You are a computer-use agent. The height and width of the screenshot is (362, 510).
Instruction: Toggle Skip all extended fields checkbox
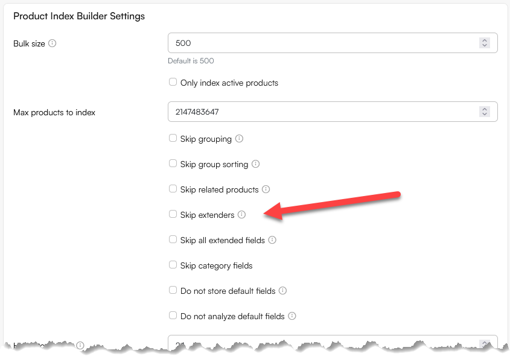pyautogui.click(x=173, y=240)
